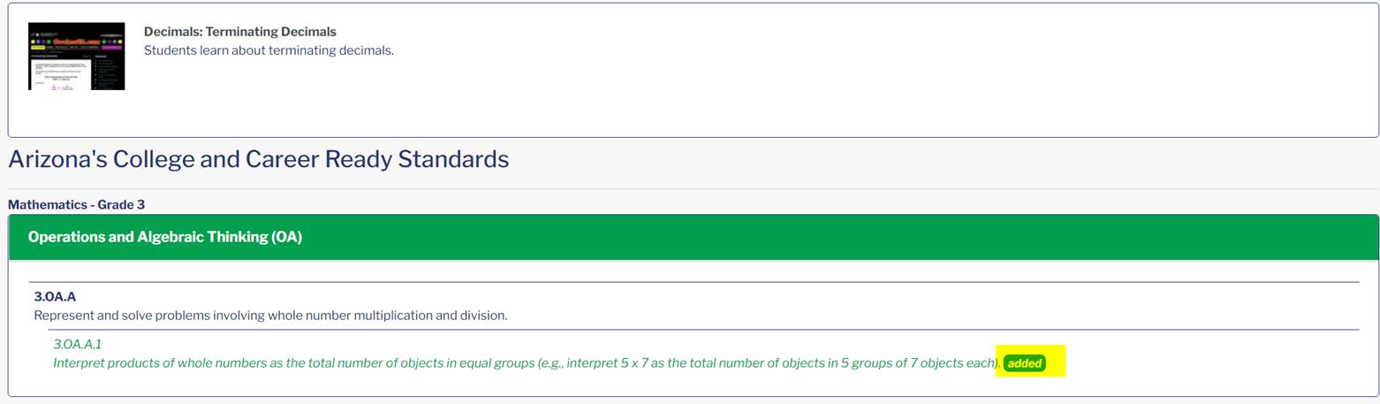Viewport: 1380px width, 404px height.
Task: Click the green 'added' badge
Action: [1025, 363]
